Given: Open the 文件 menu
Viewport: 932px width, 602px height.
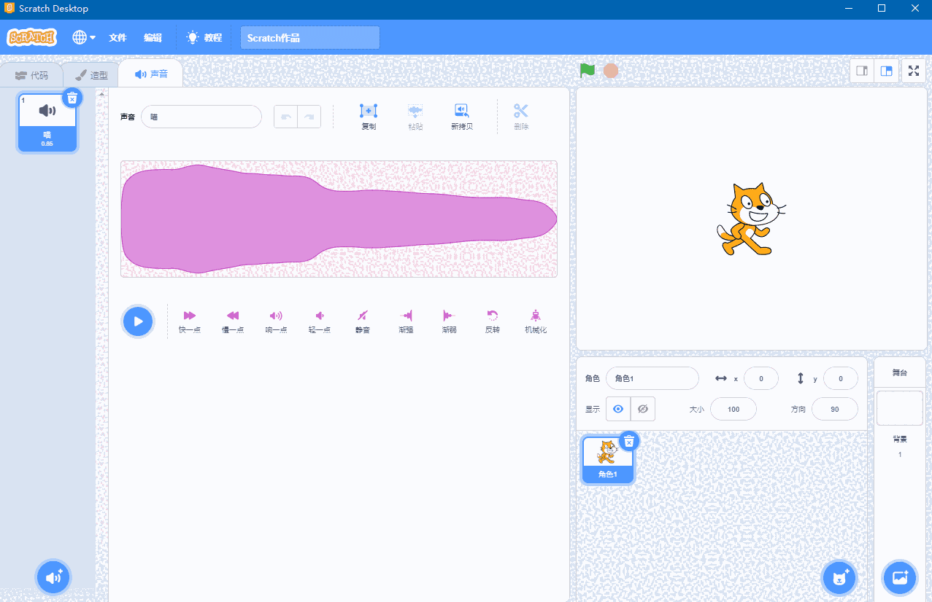Looking at the screenshot, I should (118, 37).
